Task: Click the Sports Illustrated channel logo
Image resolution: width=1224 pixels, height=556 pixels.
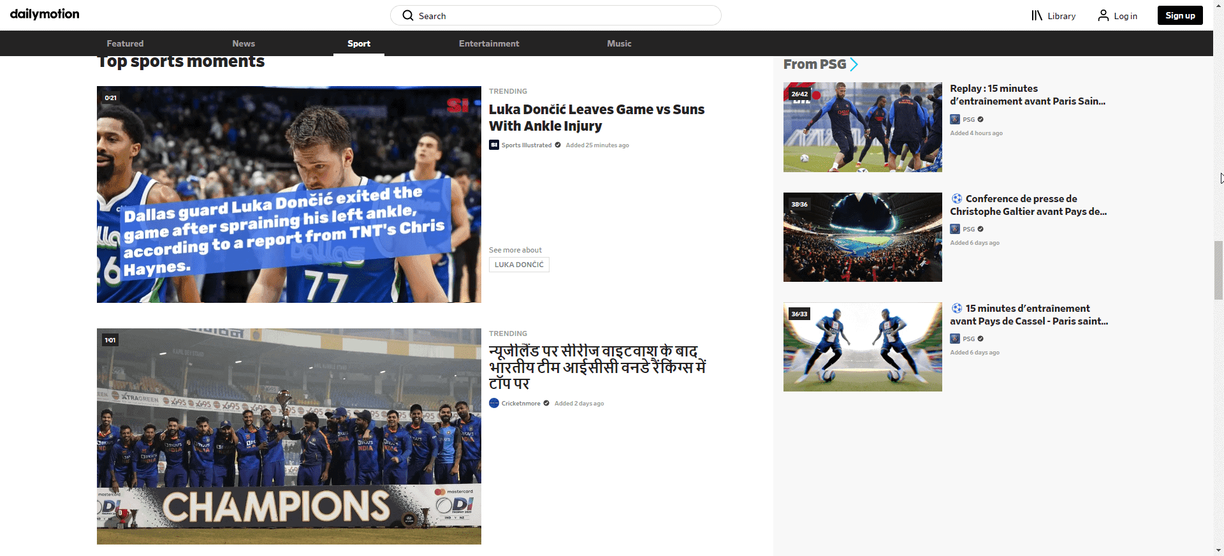Action: click(494, 145)
